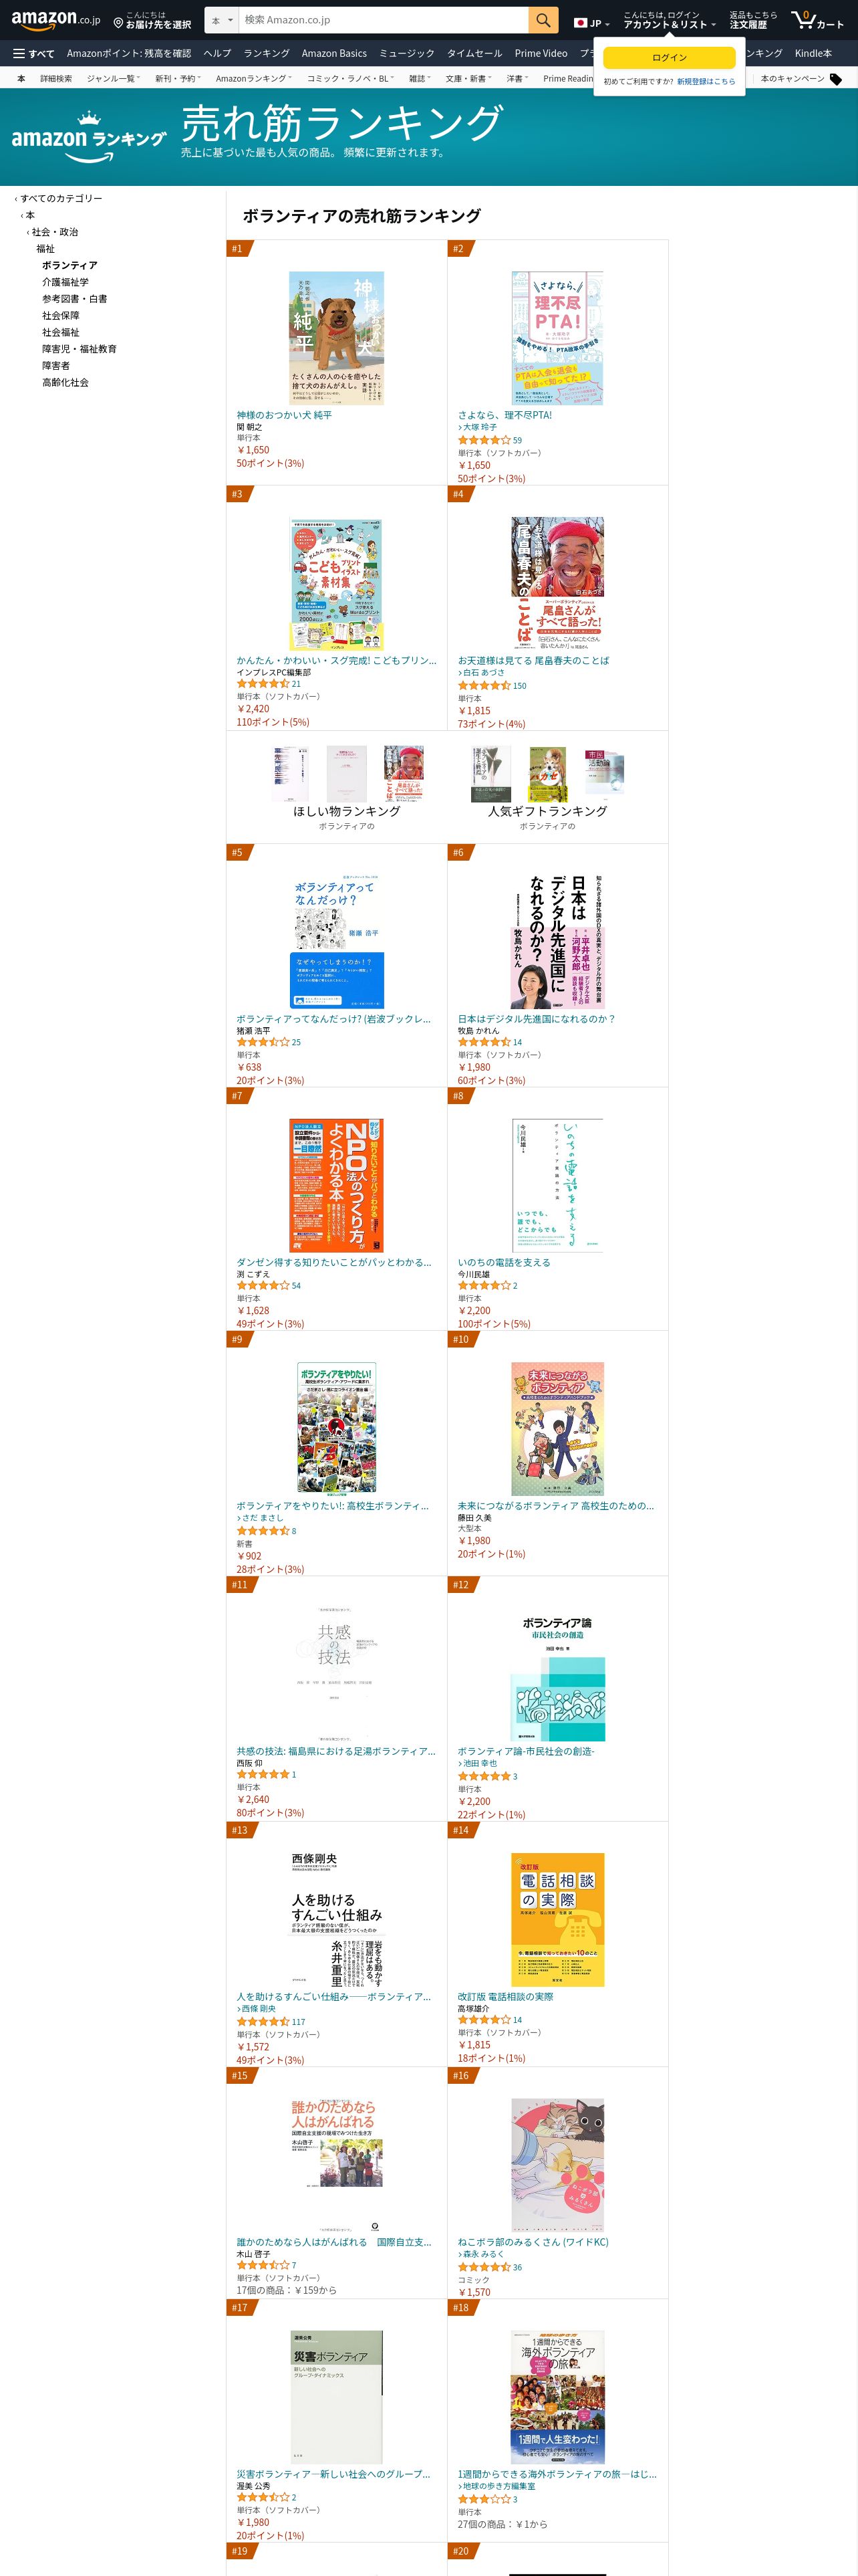
Task: Click into the Amazon.co.jp search field
Action: [x=384, y=20]
